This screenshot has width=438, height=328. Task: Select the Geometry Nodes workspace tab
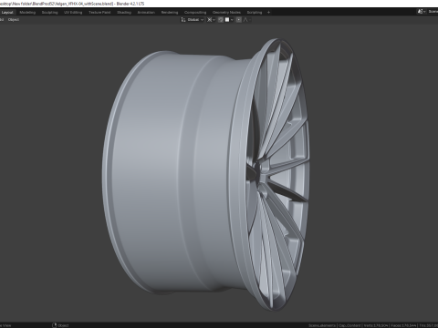[226, 13]
